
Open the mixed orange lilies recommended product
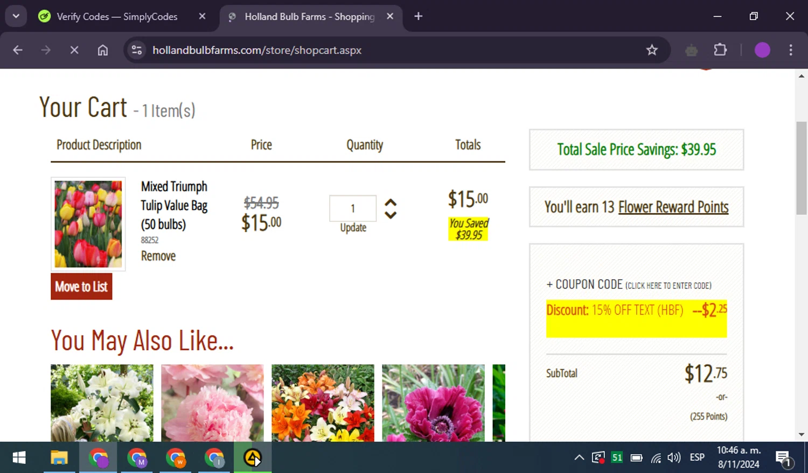tap(323, 403)
